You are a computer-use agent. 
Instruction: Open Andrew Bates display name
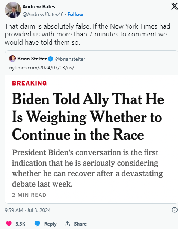point(39,7)
